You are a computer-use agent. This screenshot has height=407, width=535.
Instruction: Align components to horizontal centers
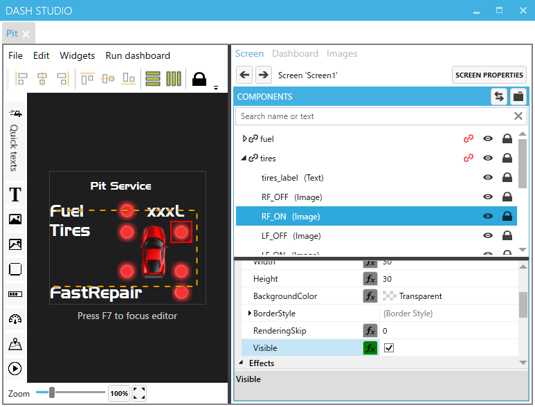[42, 79]
